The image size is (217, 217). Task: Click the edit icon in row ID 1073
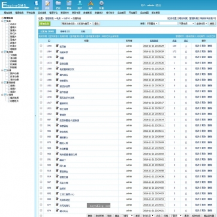point(57,63)
